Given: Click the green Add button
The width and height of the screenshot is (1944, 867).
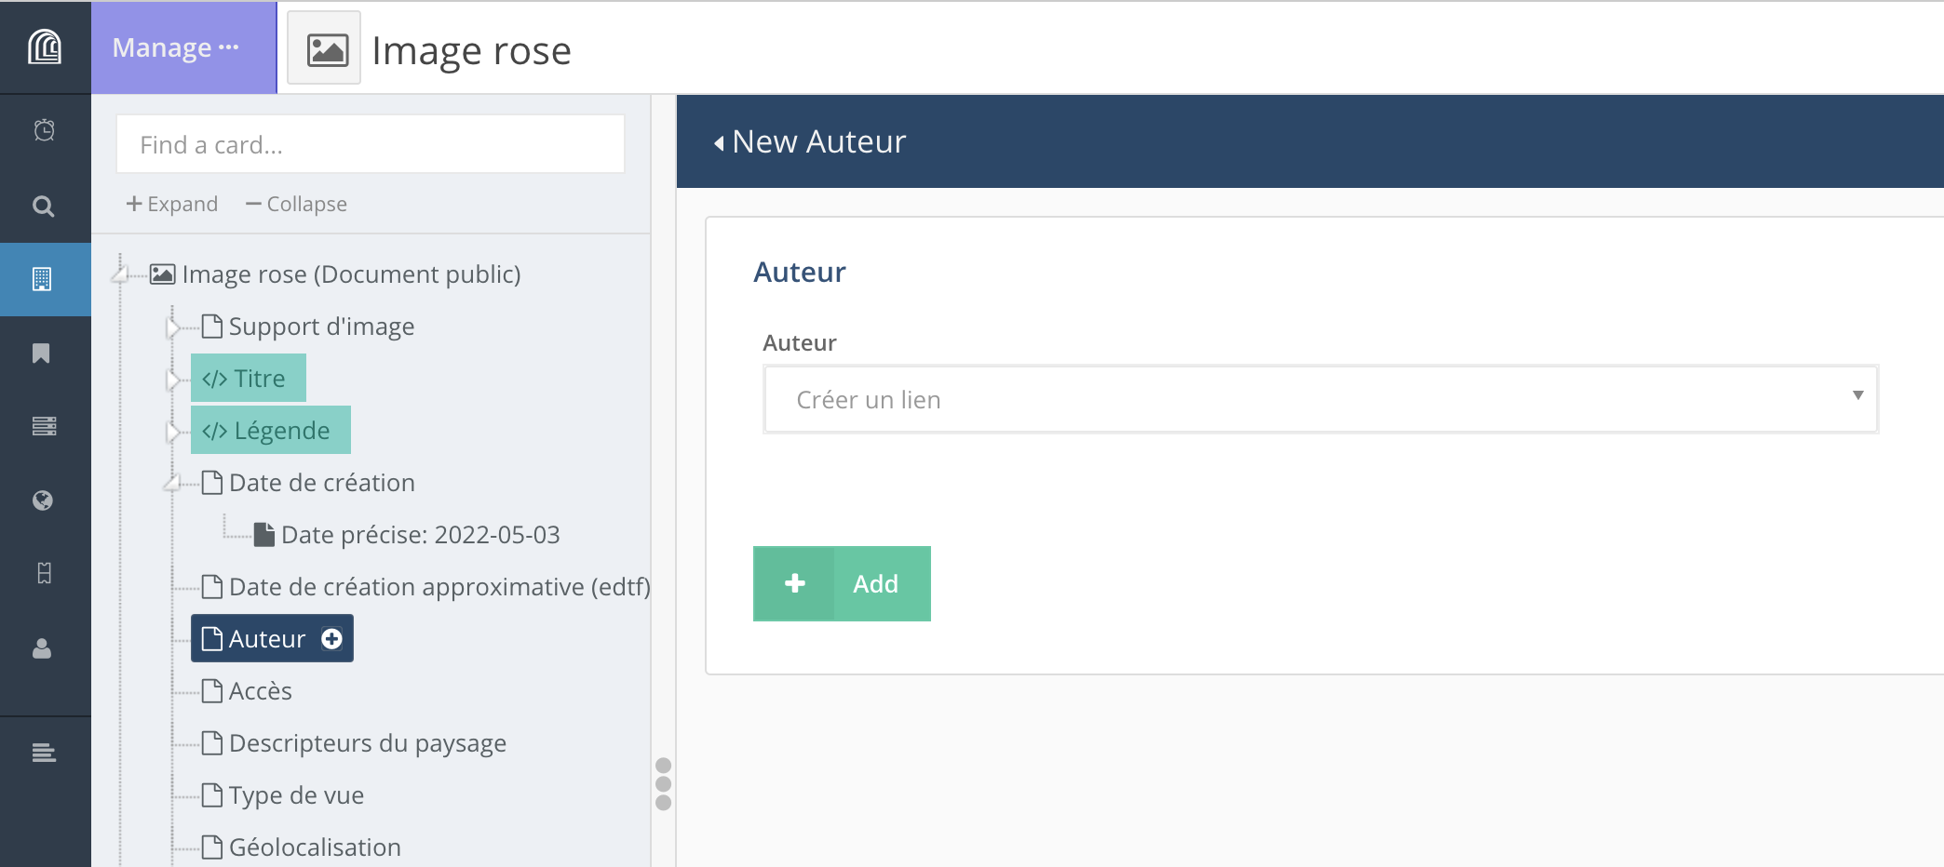Looking at the screenshot, I should [842, 583].
